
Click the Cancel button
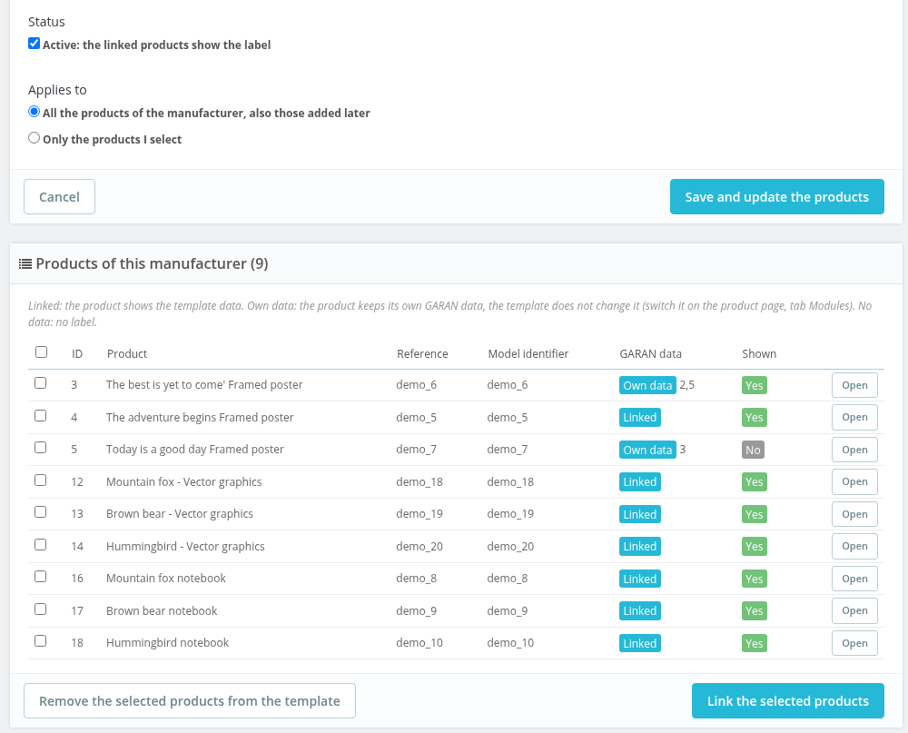59,197
